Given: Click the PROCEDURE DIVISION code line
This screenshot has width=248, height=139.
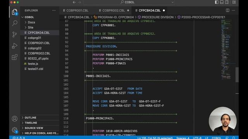Looking at the screenshot, I should point(102,46).
